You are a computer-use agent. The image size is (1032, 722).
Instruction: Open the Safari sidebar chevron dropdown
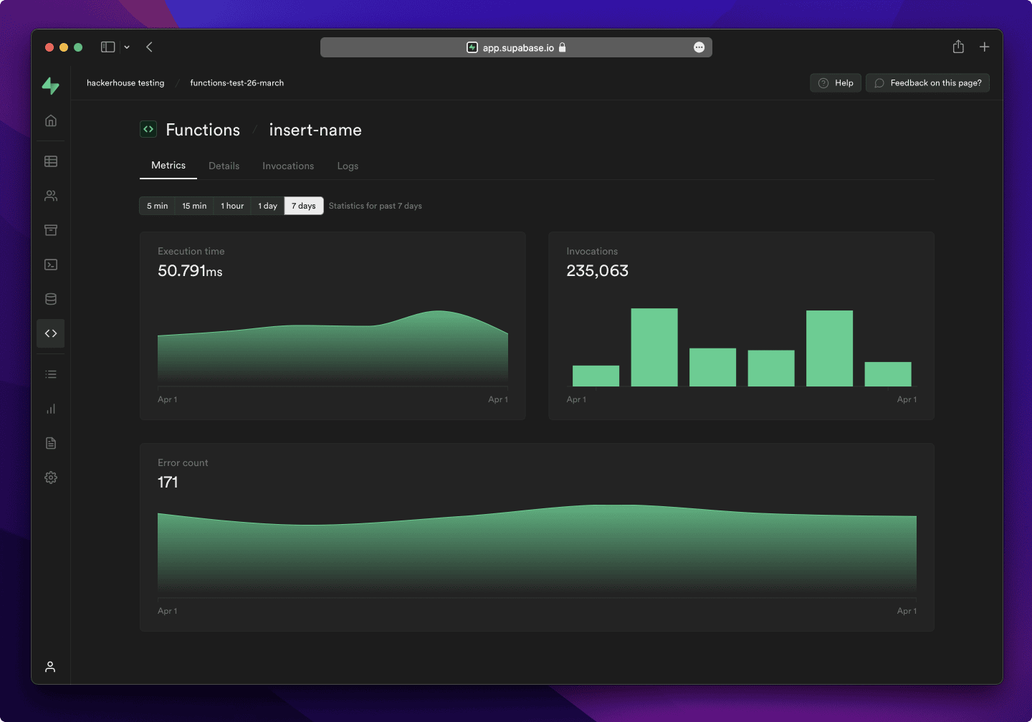pyautogui.click(x=127, y=47)
